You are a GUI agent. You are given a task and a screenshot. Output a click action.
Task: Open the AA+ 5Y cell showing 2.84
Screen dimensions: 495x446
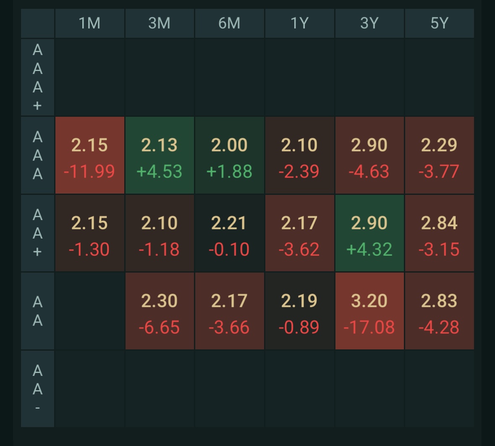439,233
